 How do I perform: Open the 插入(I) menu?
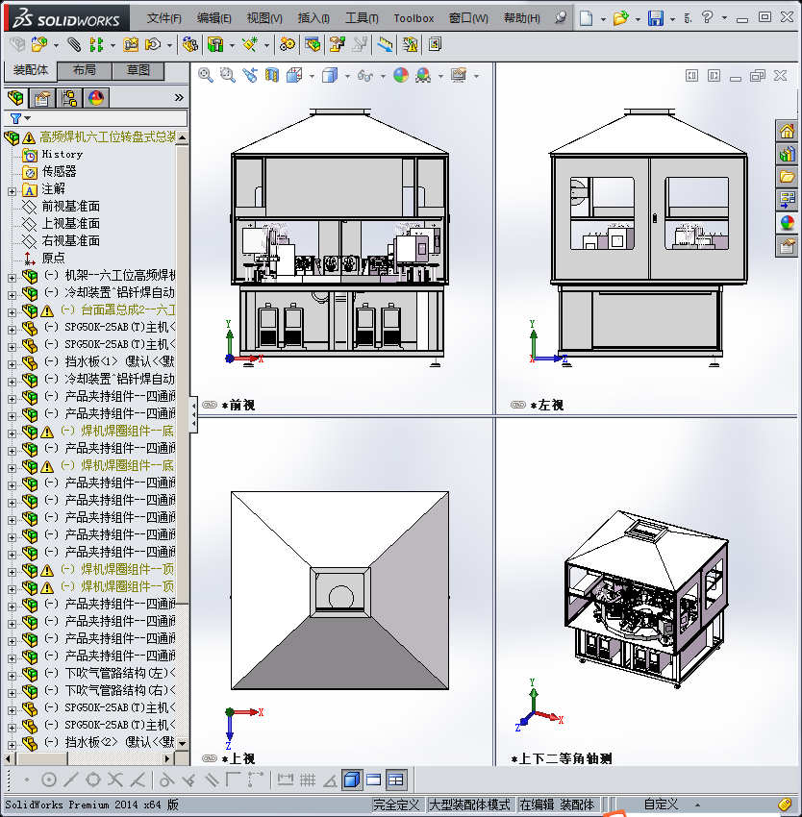313,18
